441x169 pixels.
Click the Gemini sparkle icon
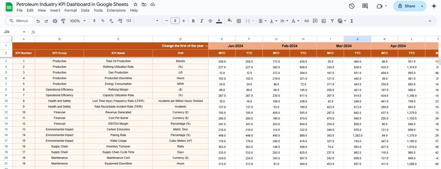434,6
